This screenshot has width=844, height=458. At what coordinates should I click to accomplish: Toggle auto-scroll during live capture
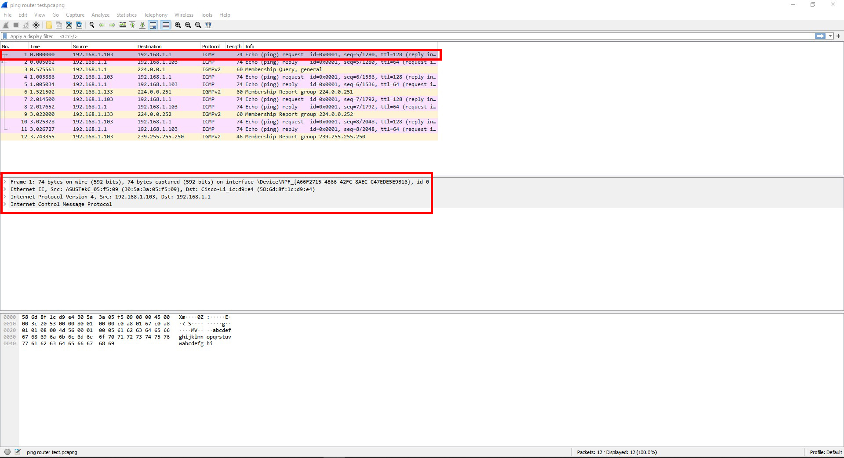point(153,25)
